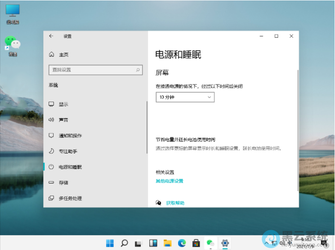Open the Widgets panel from the taskbar
Image resolution: width=335 pixels, height=250 pixels.
tap(153, 243)
